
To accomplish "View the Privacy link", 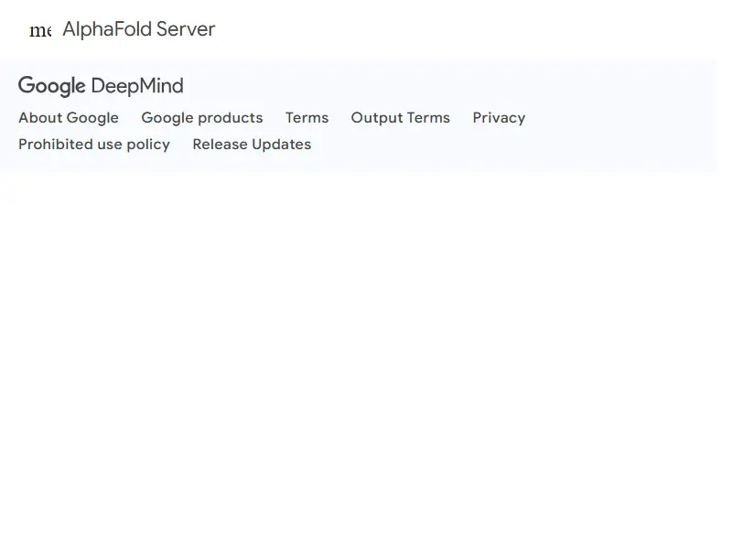I will coord(499,118).
